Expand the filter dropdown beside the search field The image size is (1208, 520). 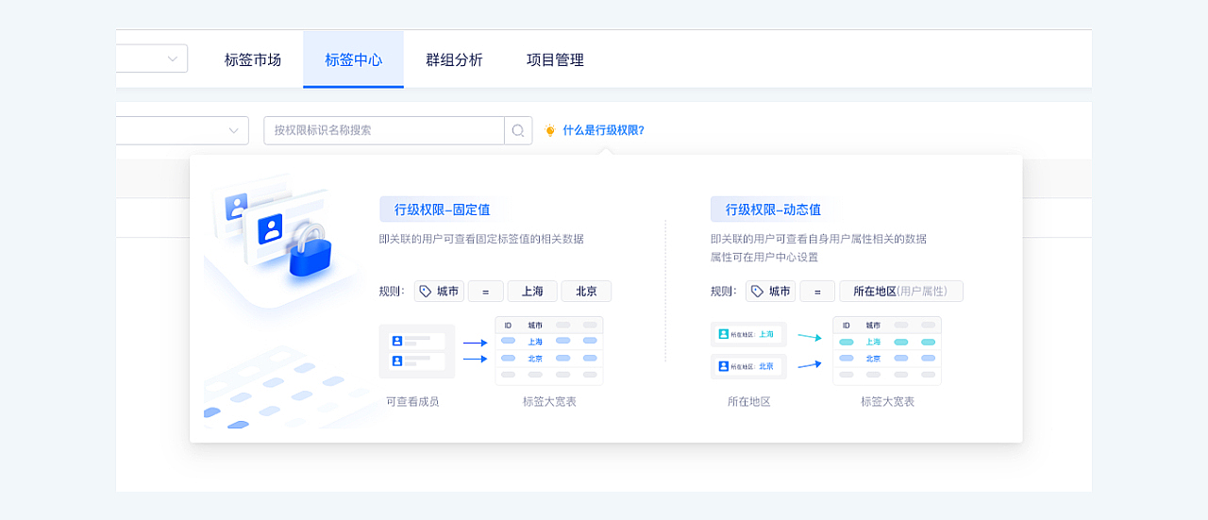click(x=182, y=130)
